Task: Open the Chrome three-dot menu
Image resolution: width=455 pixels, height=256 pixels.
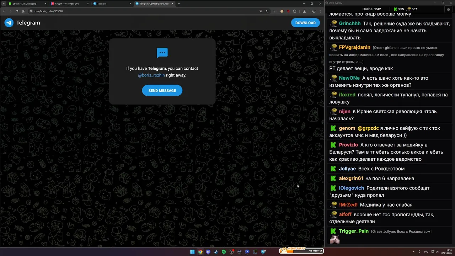Action: 320,11
